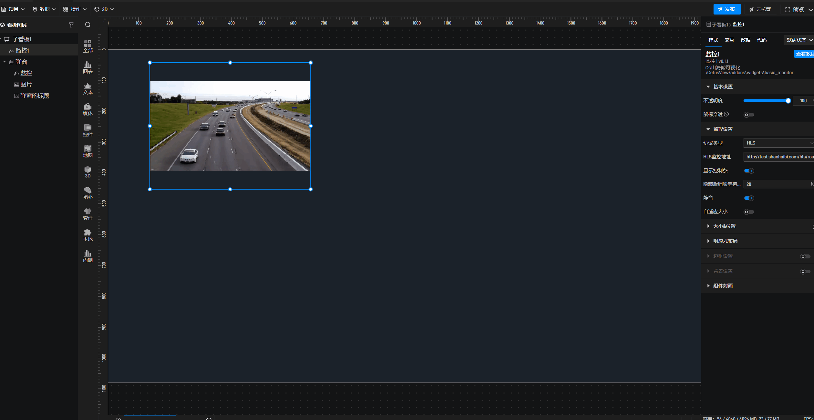
Task: Open the 协议类型 HLS protocol dropdown
Action: click(778, 143)
